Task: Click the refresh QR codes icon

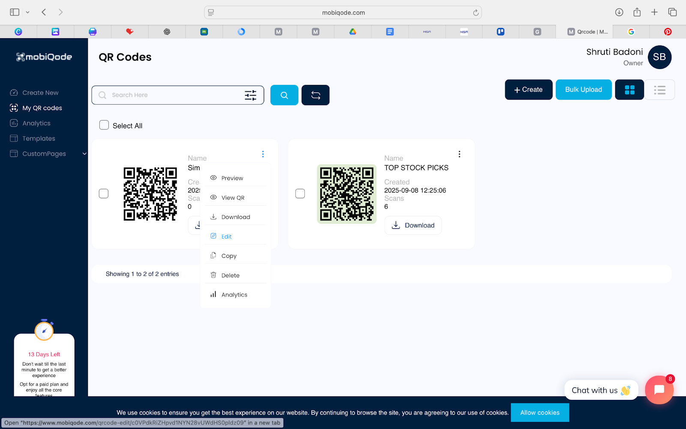Action: click(x=315, y=95)
